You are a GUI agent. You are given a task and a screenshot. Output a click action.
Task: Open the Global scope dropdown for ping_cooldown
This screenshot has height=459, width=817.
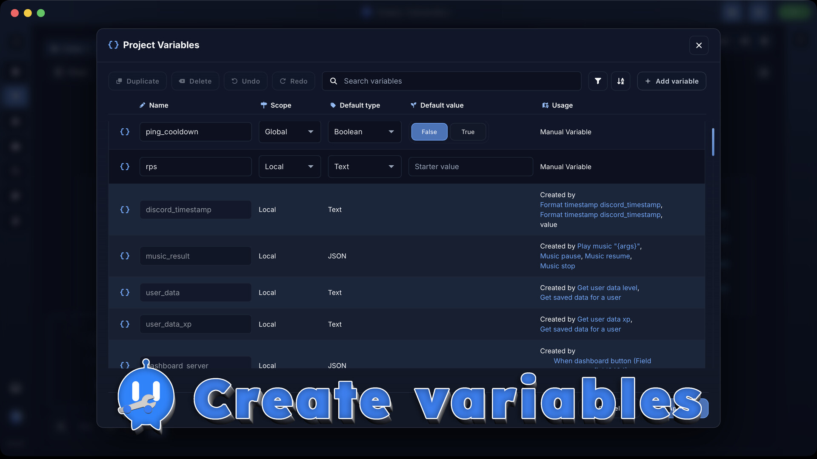click(290, 132)
